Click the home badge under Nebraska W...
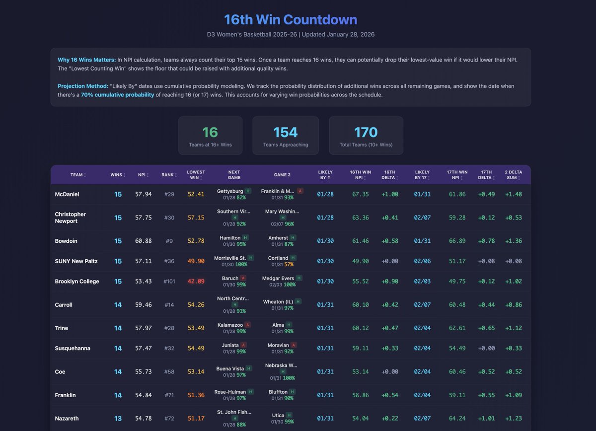Screen dimensions: 596x431 283,371
